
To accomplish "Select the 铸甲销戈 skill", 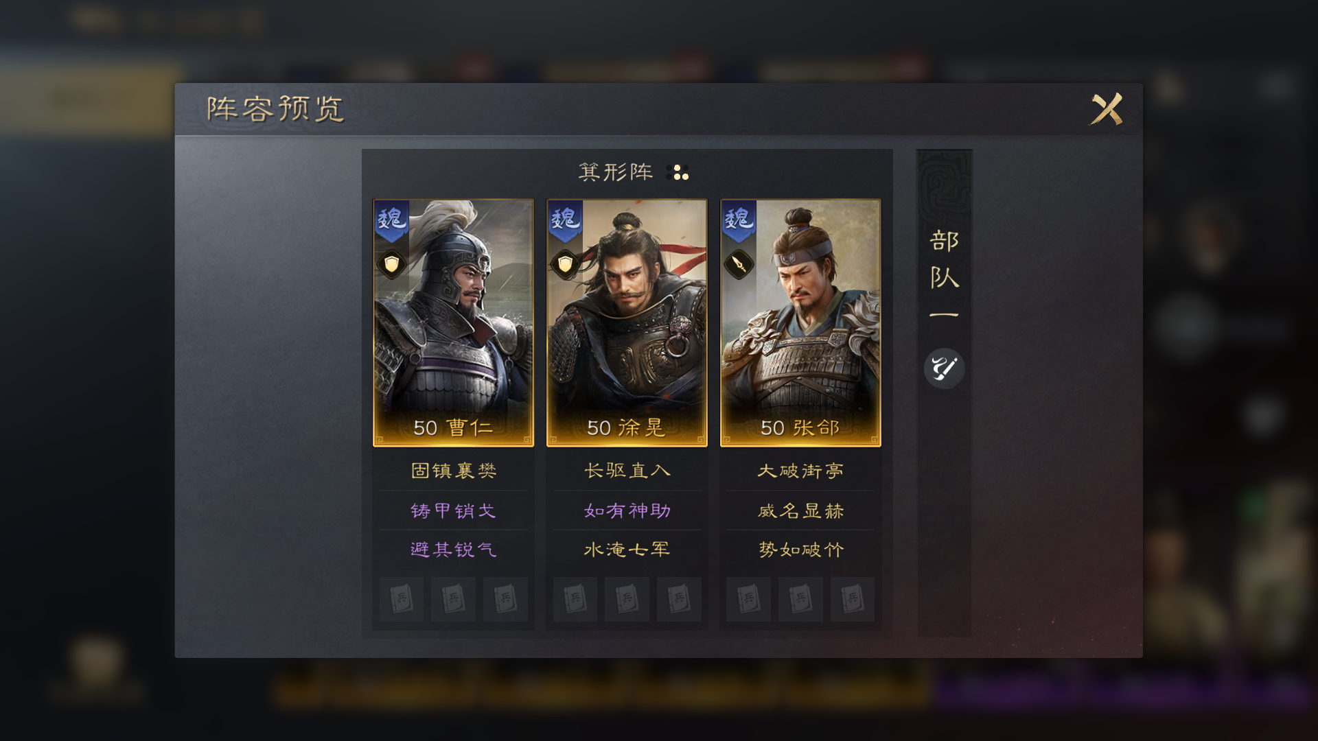I will click(x=453, y=510).
